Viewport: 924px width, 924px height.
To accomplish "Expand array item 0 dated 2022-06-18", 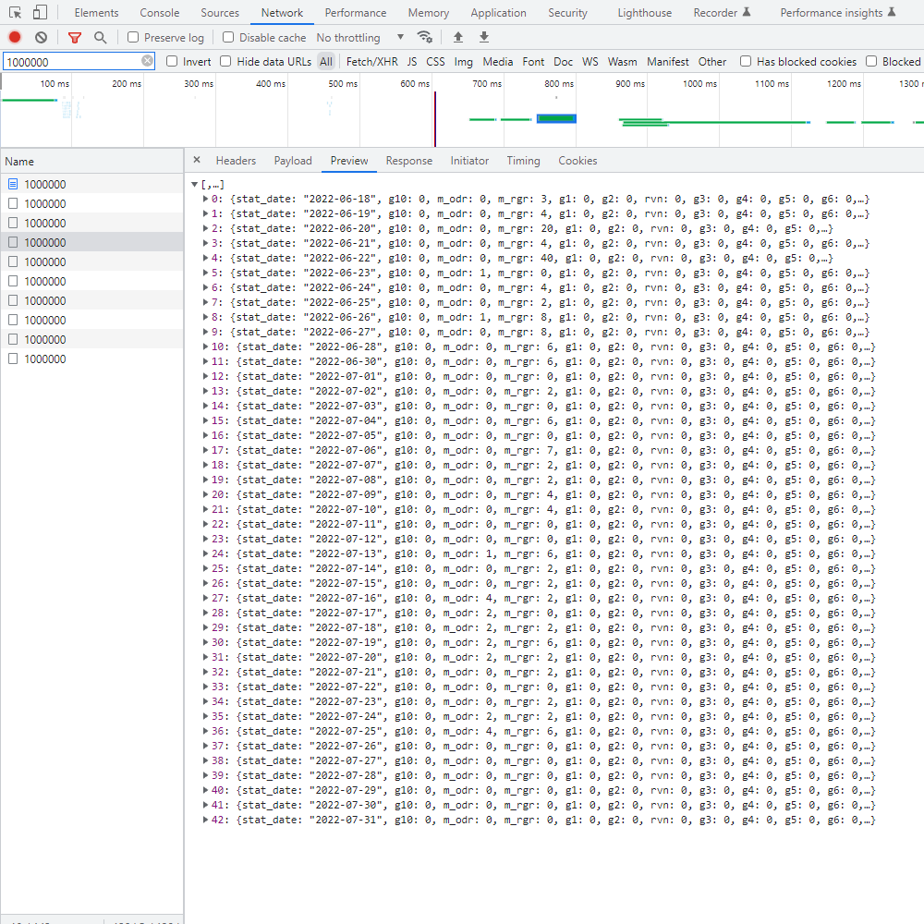I will click(206, 200).
